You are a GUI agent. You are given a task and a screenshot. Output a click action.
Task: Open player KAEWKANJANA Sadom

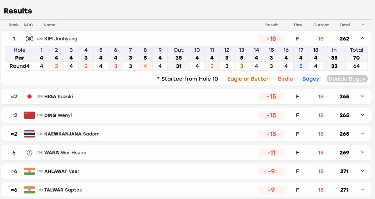pyautogui.click(x=72, y=134)
